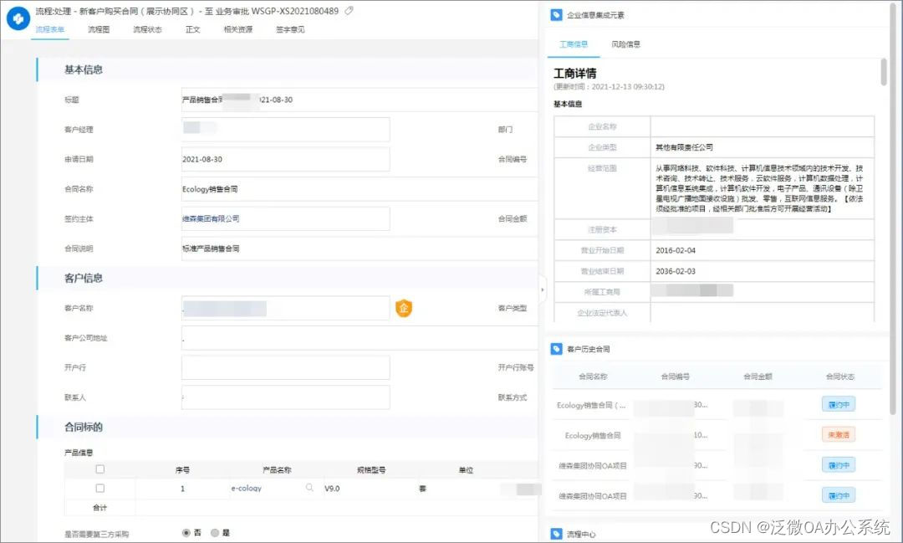Open the 相关资源 tab
Screen dimensions: 903x543
(x=237, y=29)
